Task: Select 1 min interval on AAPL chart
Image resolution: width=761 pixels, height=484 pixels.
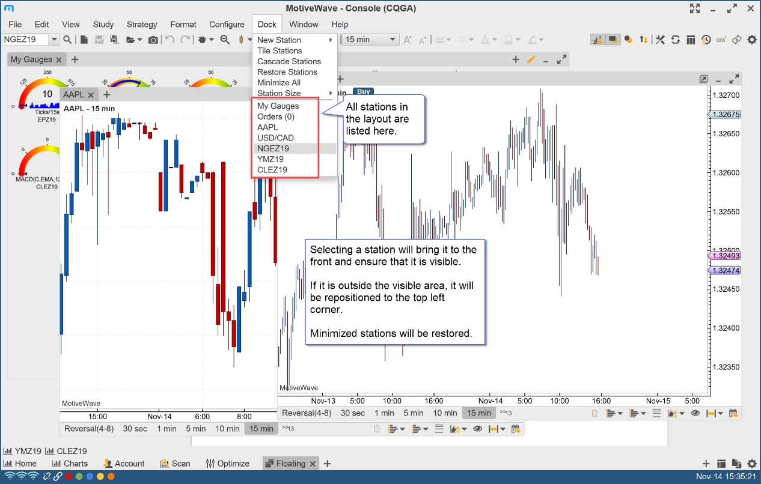Action: pos(167,429)
